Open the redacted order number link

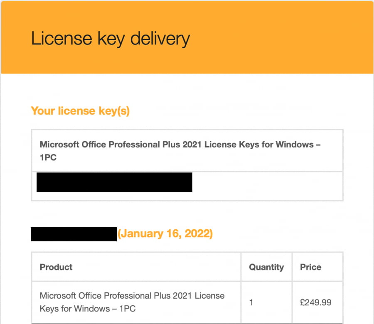tap(74, 234)
